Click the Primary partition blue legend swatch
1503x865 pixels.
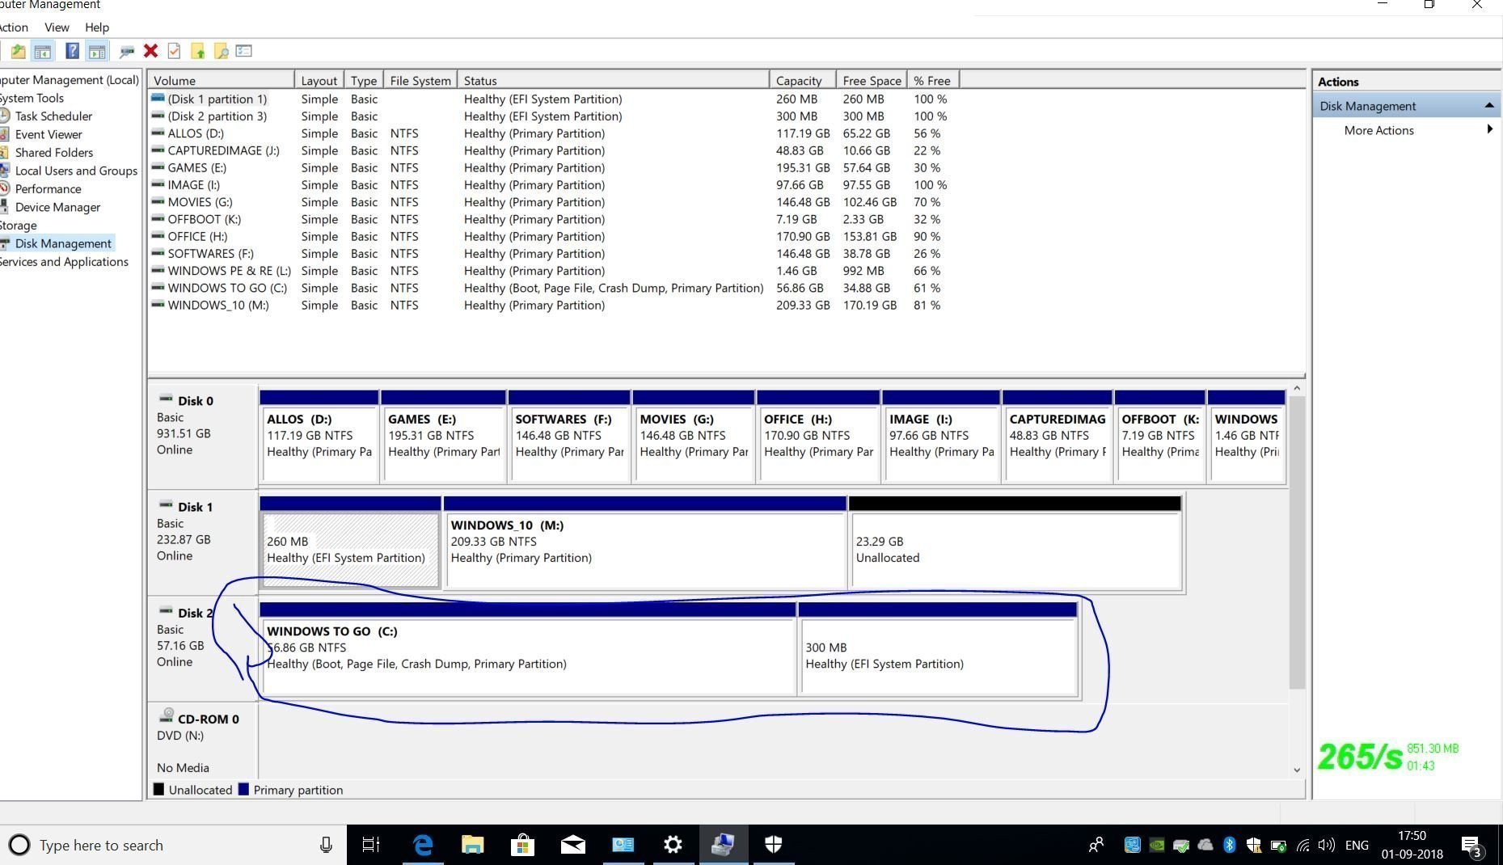tap(243, 790)
